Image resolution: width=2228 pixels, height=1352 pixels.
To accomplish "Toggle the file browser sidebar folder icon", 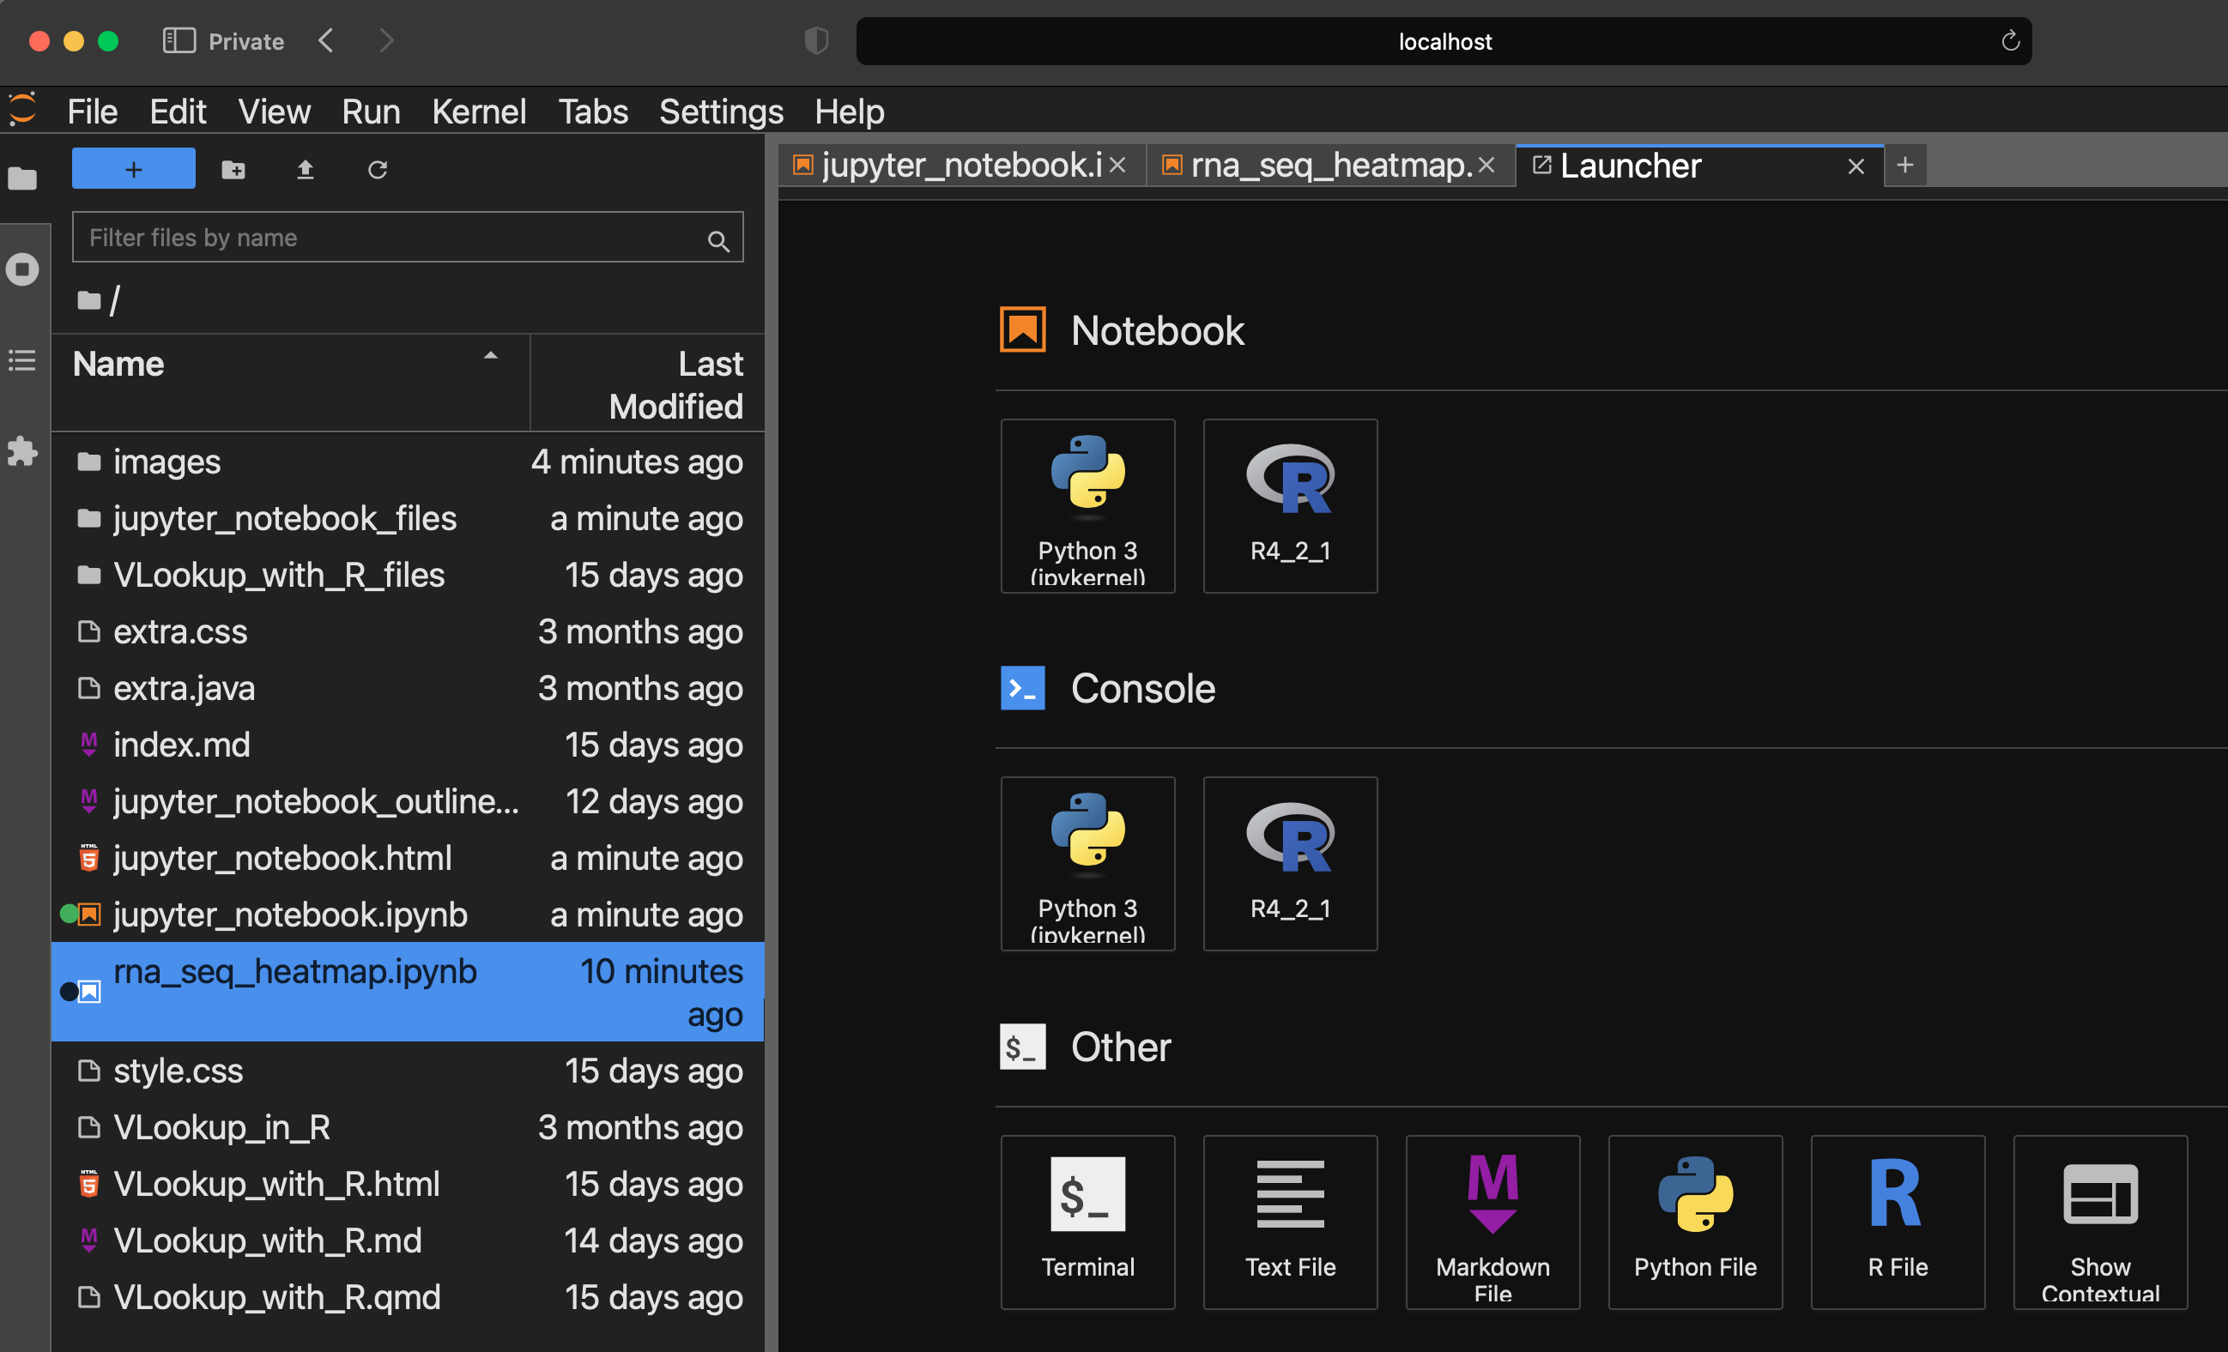I will [22, 178].
